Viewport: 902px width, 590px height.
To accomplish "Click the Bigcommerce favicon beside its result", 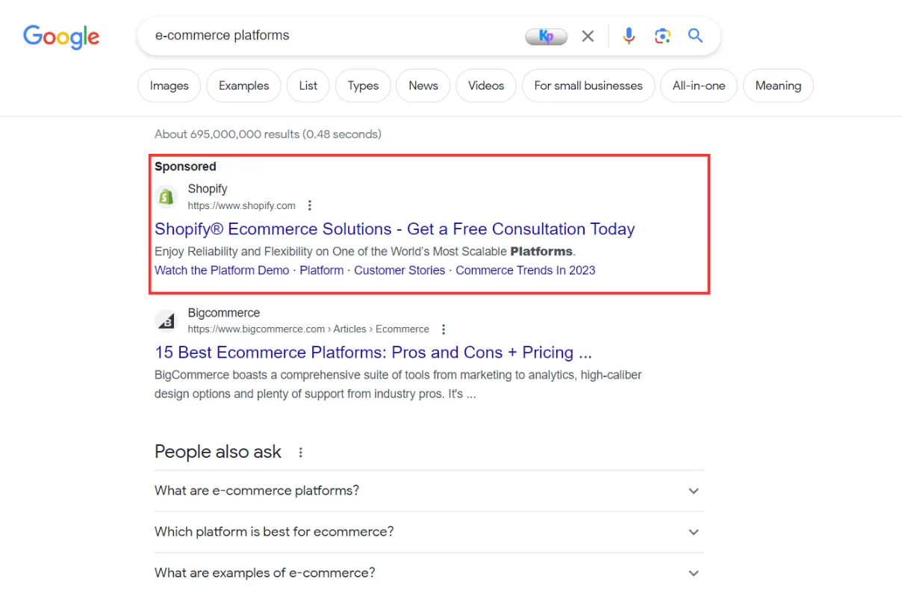I will pyautogui.click(x=166, y=320).
